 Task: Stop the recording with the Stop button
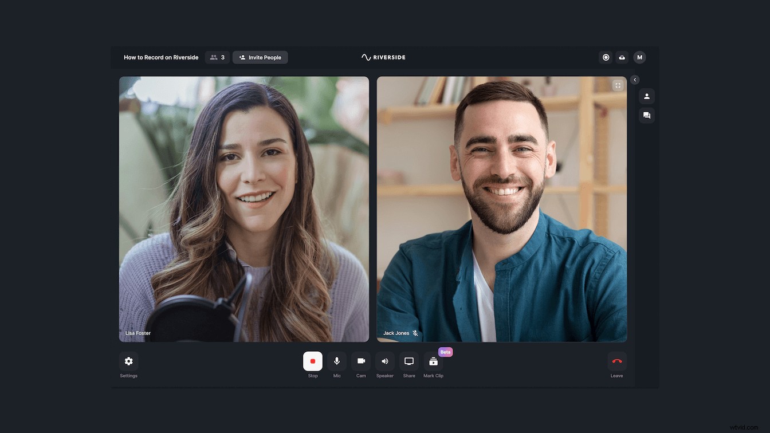click(x=313, y=361)
